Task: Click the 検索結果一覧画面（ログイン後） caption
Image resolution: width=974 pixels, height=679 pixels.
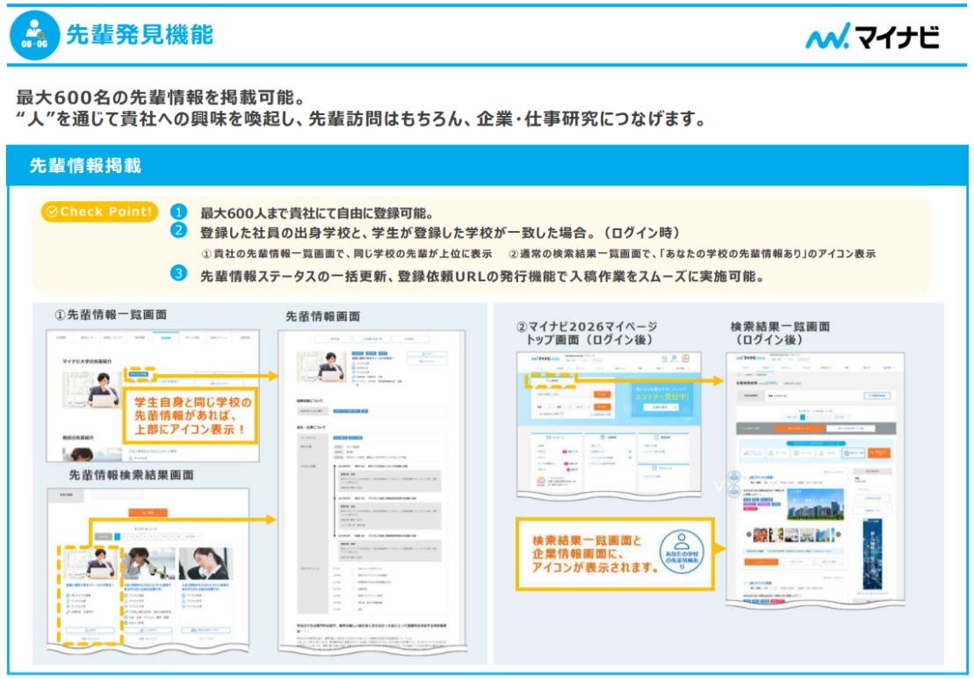Action: (780, 333)
